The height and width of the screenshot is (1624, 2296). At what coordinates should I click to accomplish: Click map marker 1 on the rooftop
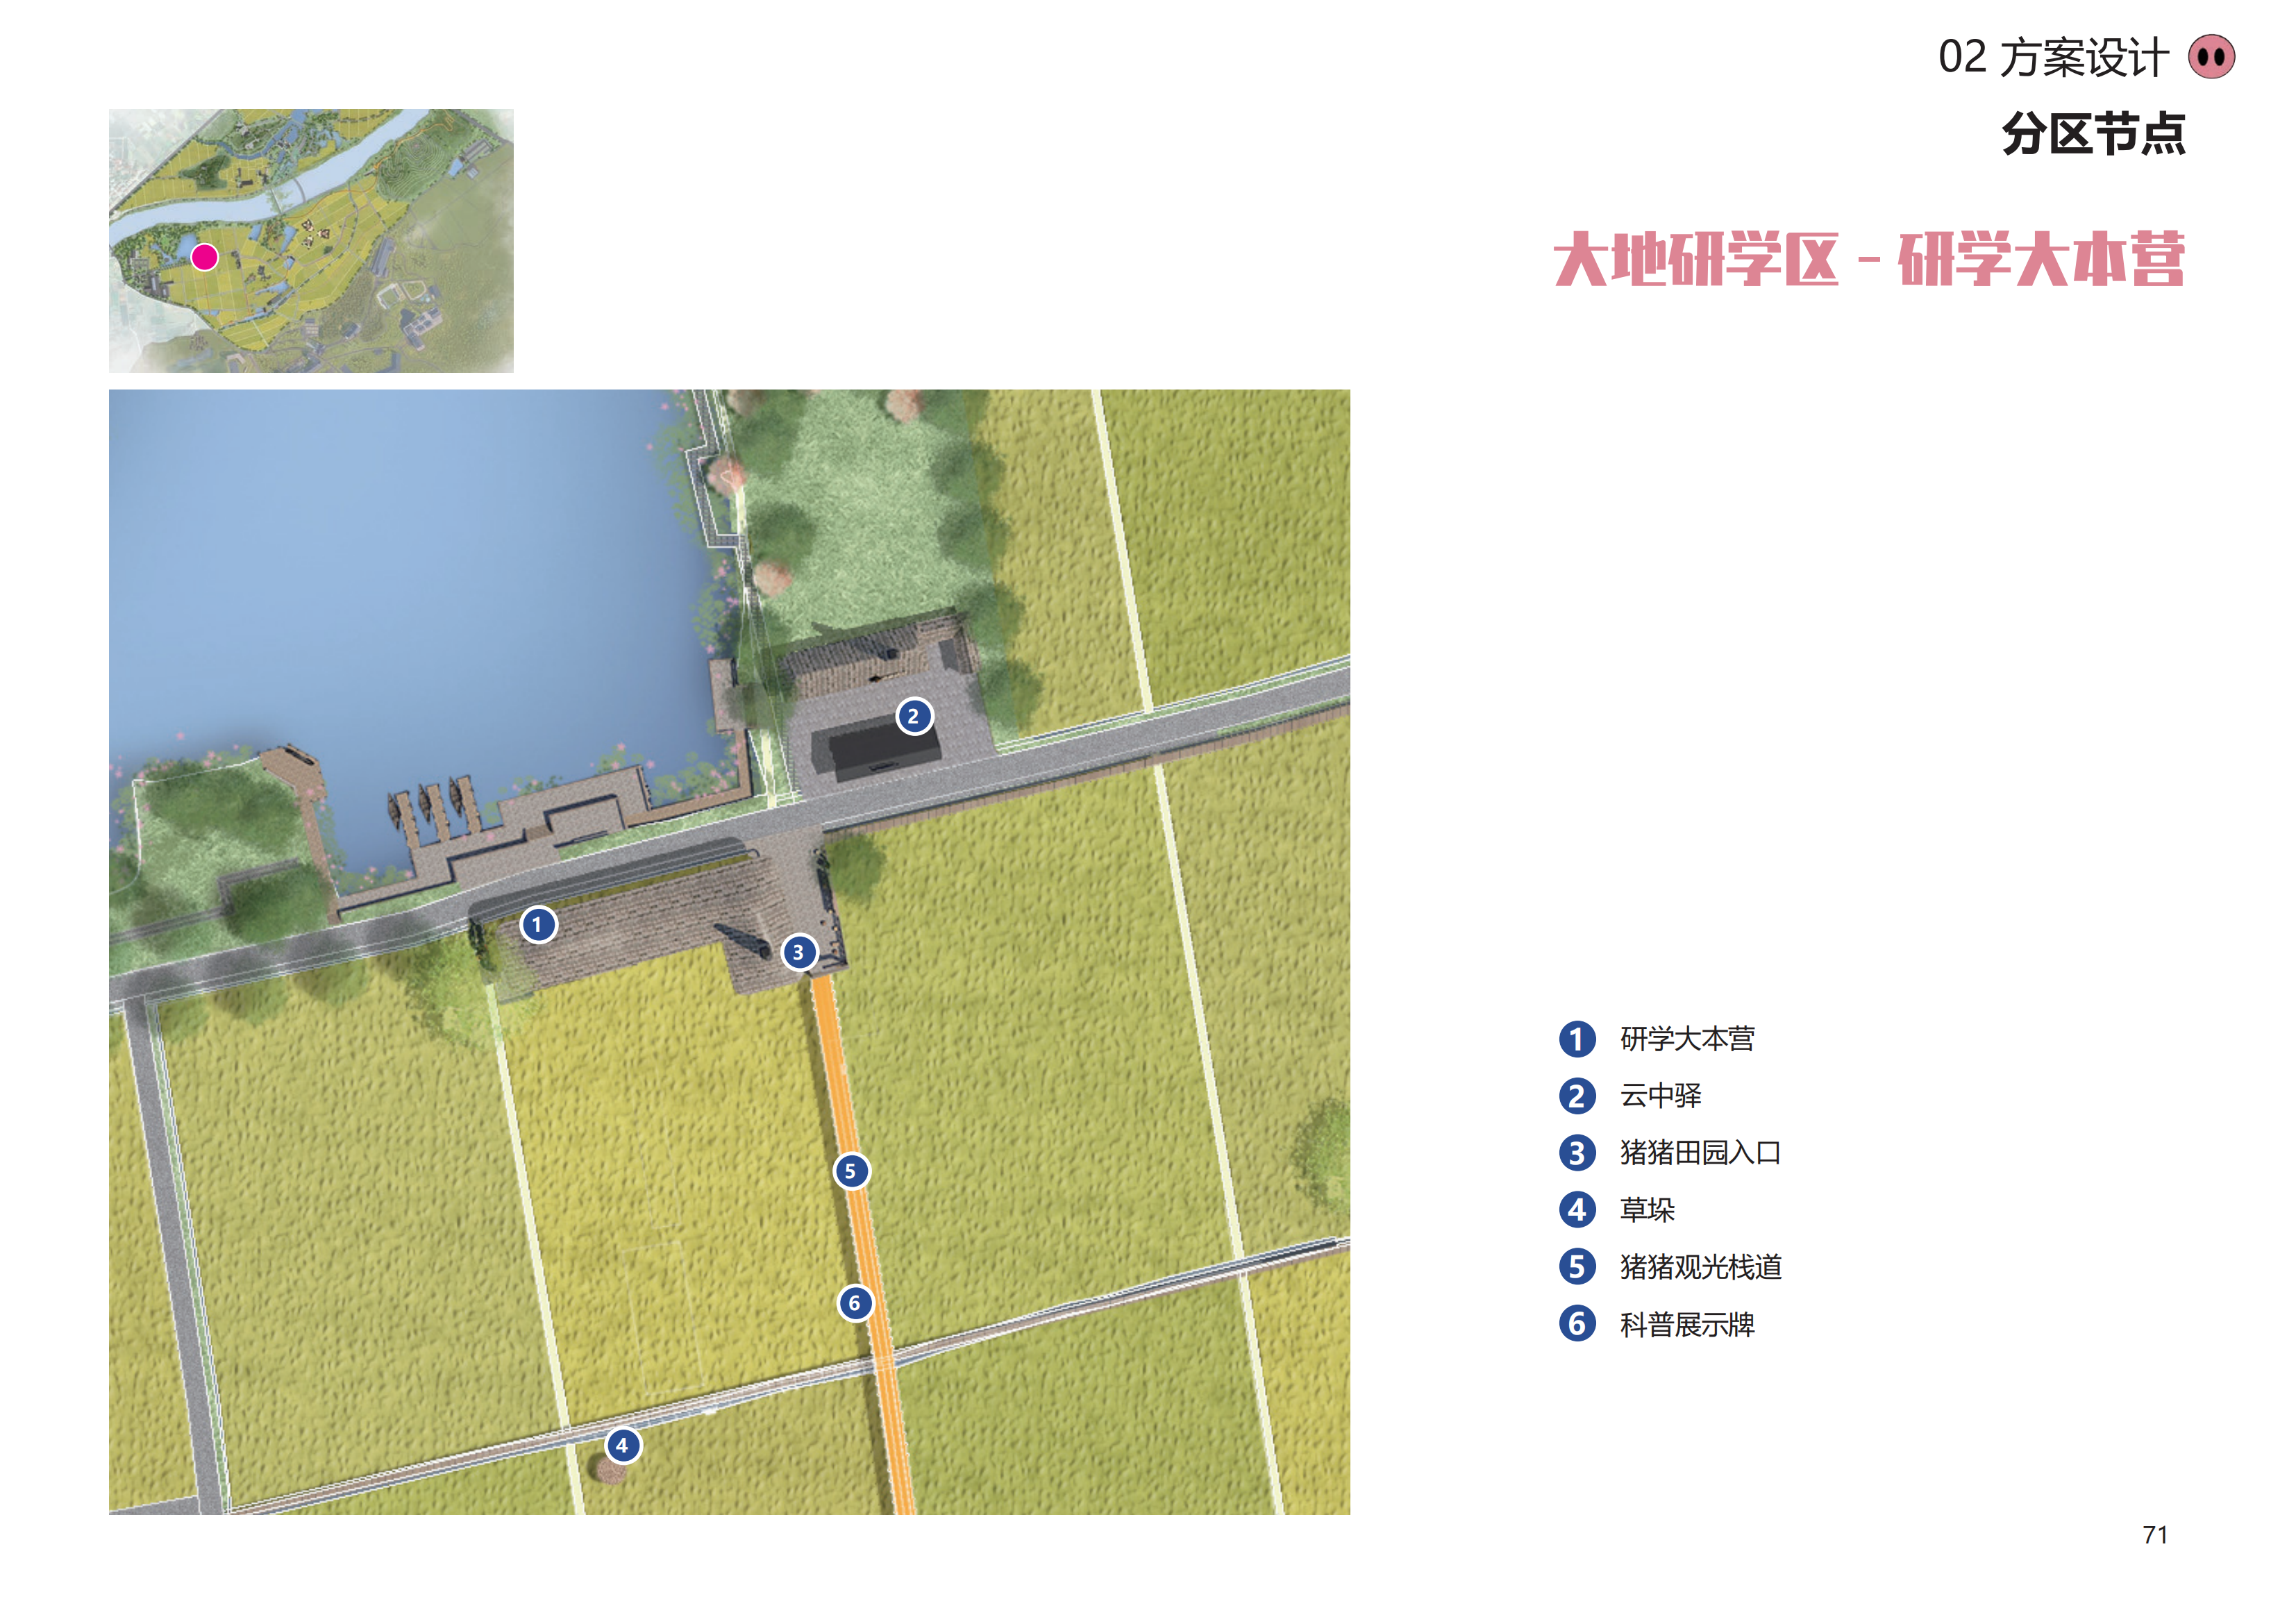[538, 924]
